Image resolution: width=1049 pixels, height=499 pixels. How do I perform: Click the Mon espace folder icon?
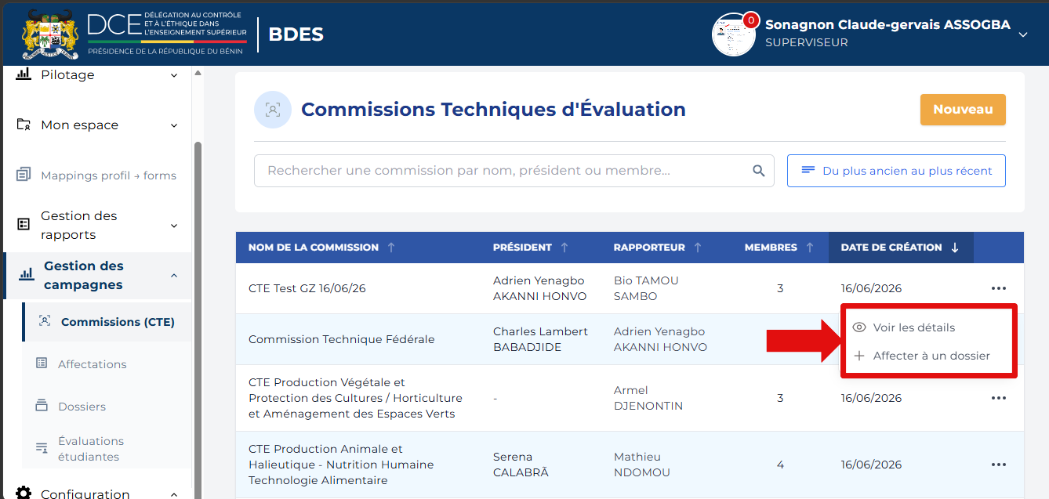coord(24,125)
